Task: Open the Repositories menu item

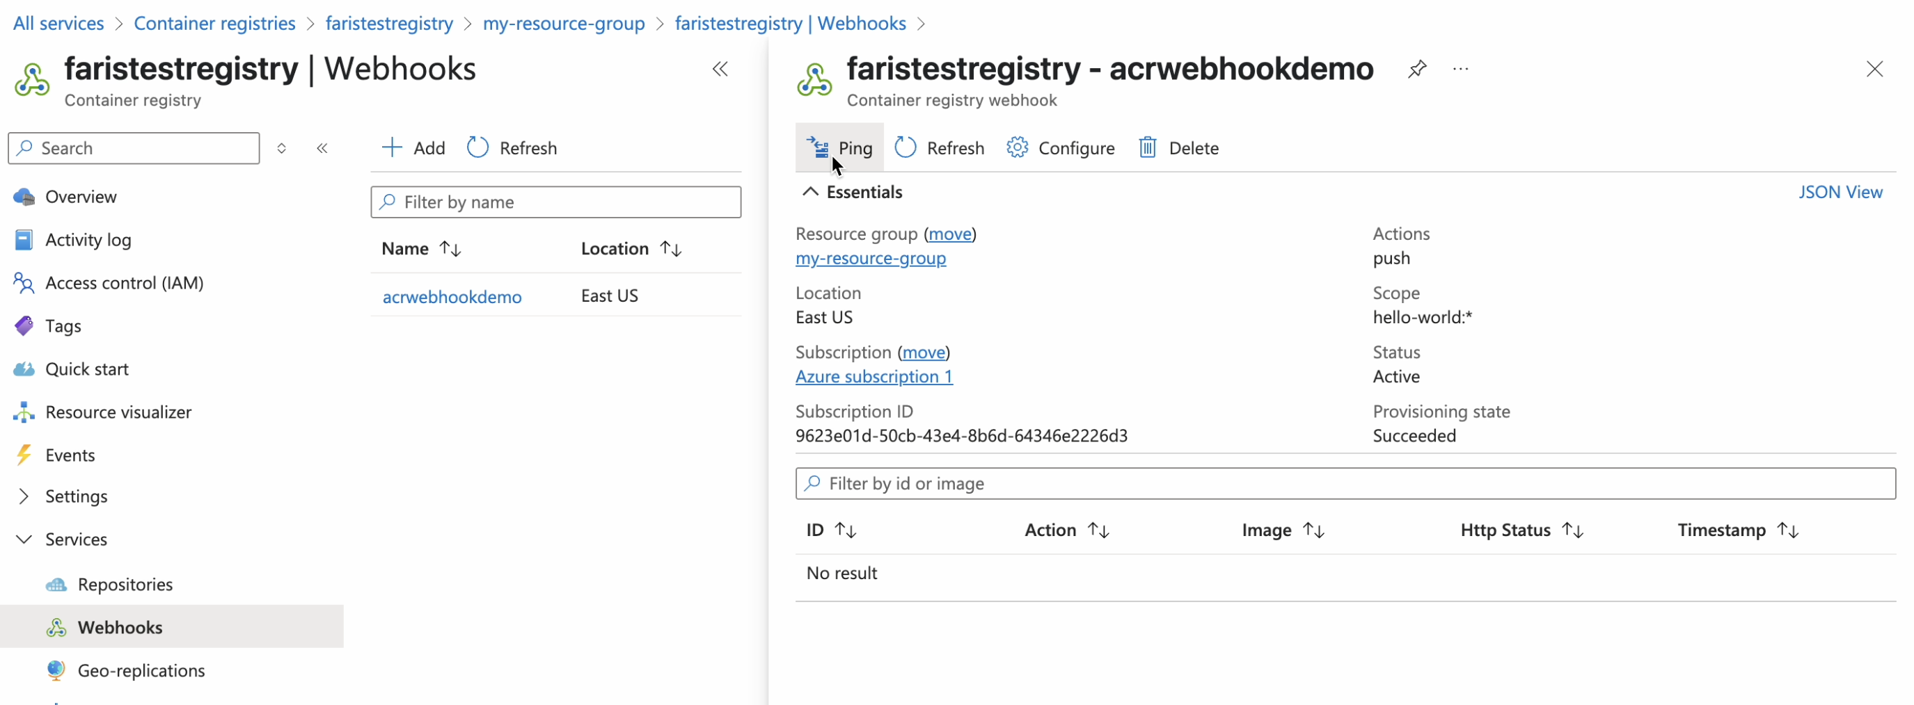Action: 125,584
